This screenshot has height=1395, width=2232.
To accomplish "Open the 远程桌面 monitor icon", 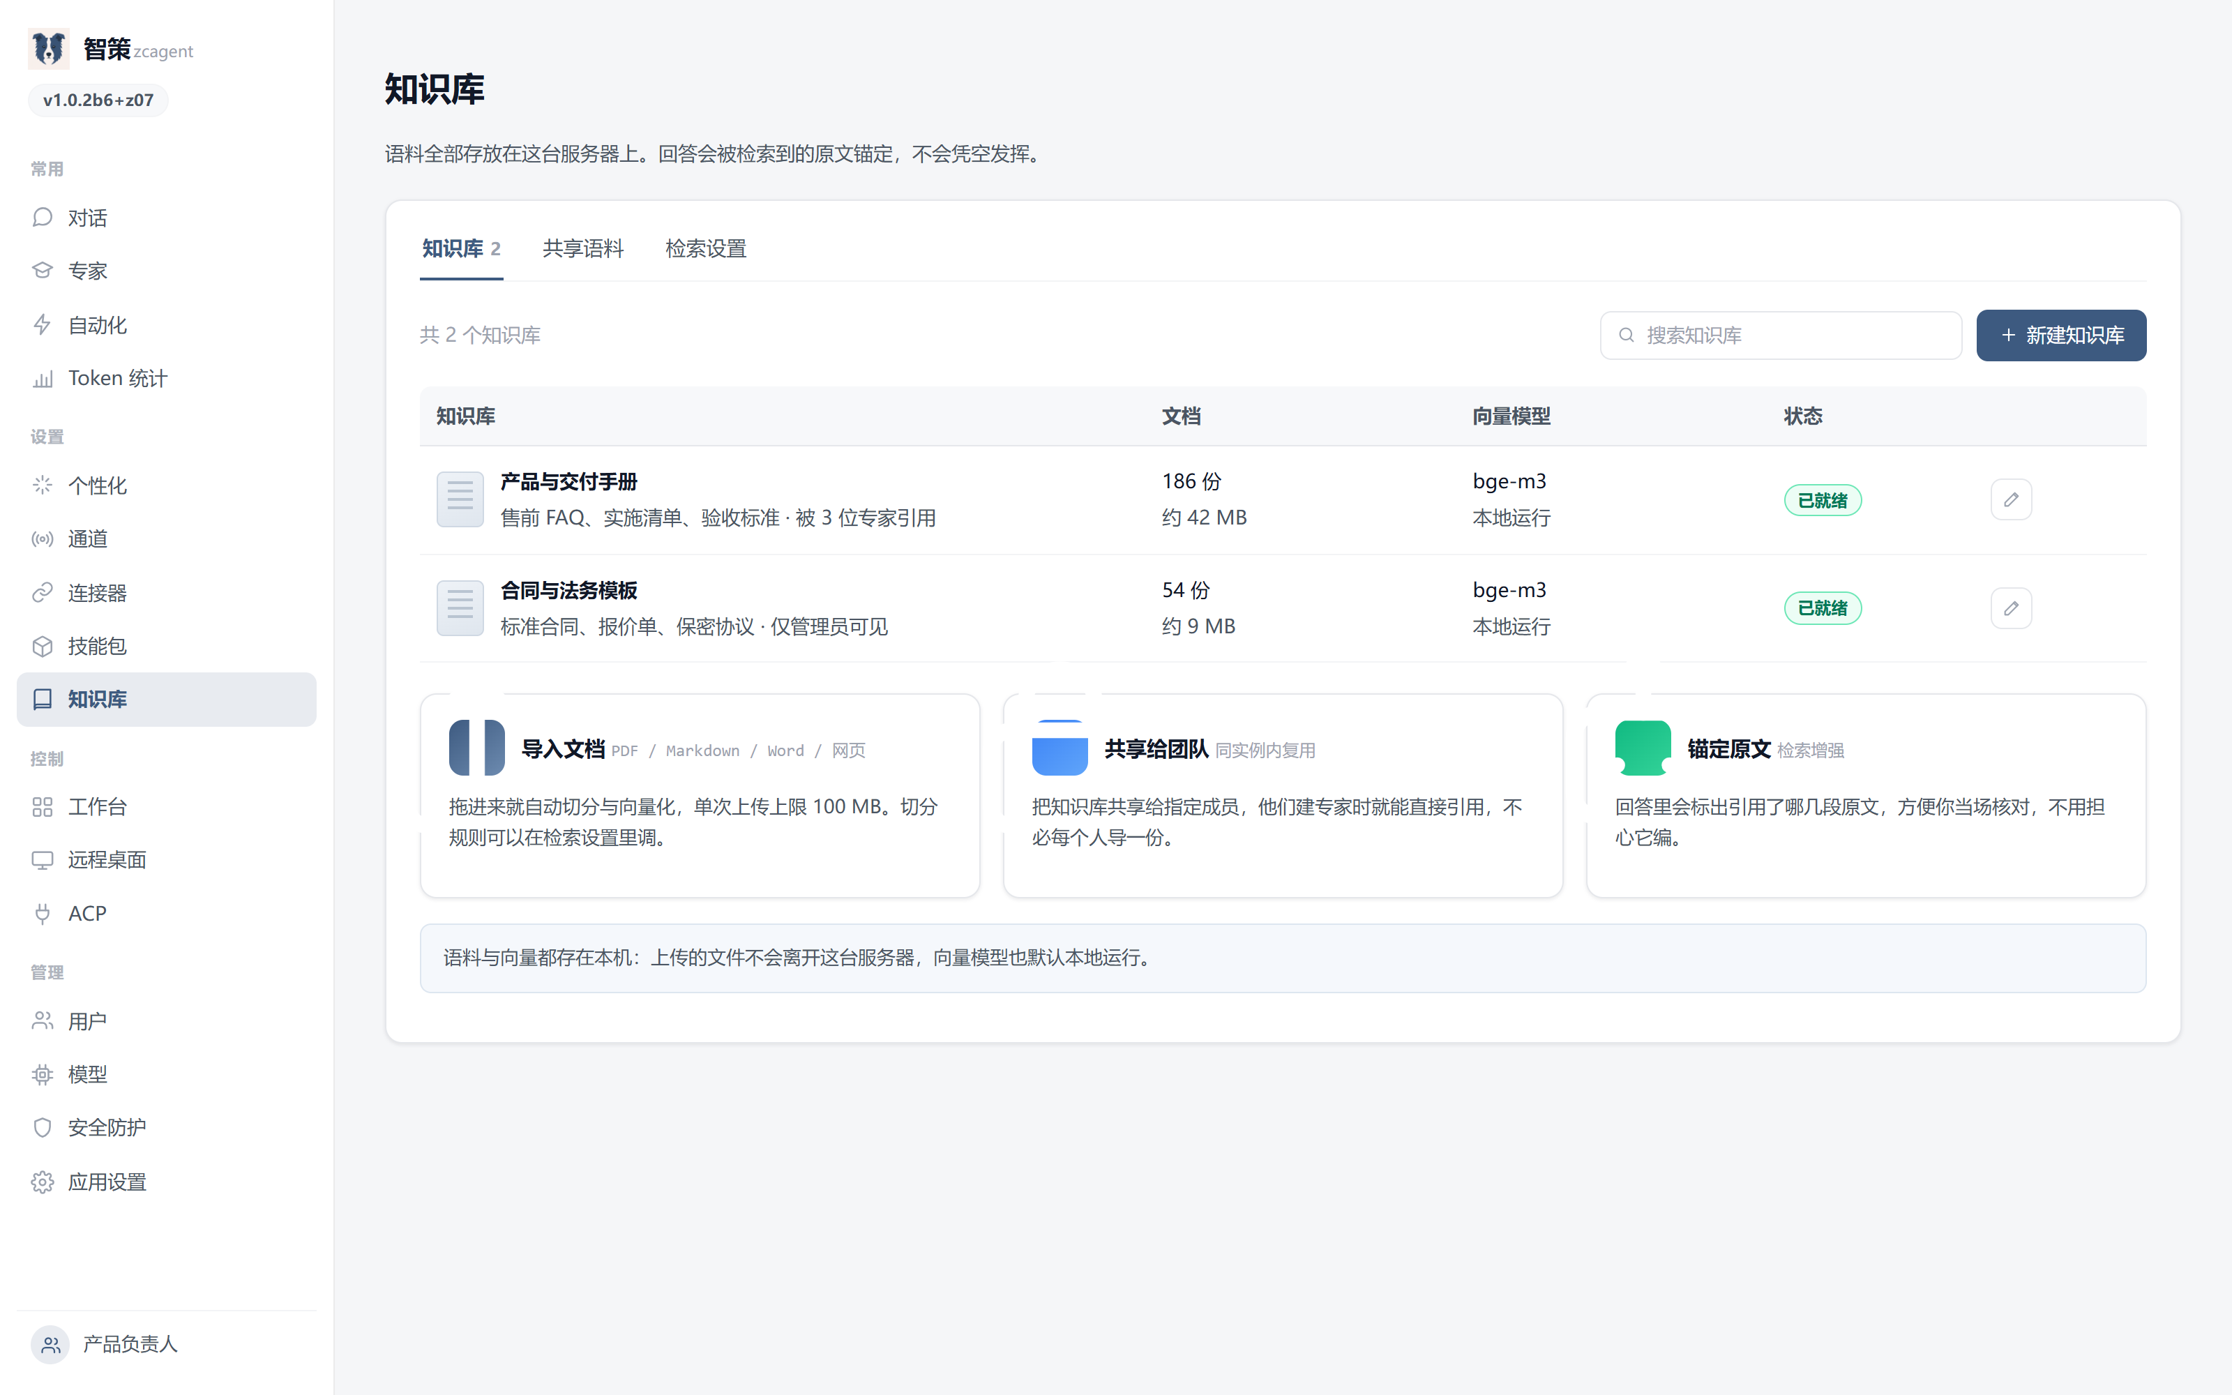I will tap(43, 860).
